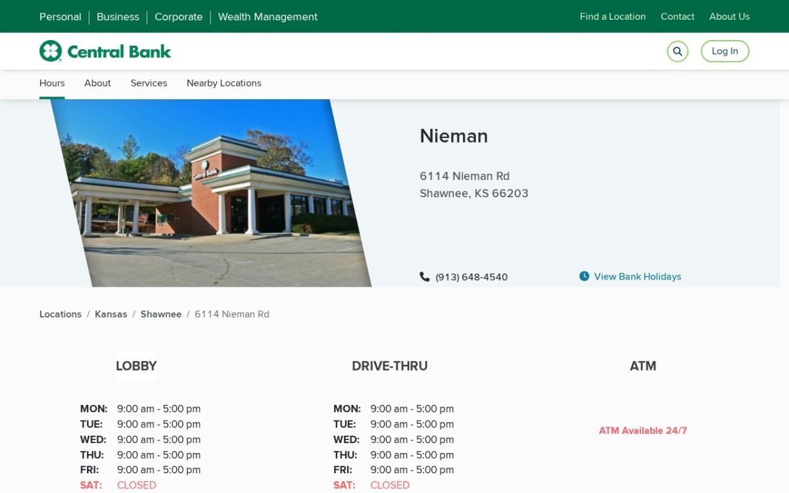789x493 pixels.
Task: Click the Nieman branch heading
Action: tap(454, 136)
